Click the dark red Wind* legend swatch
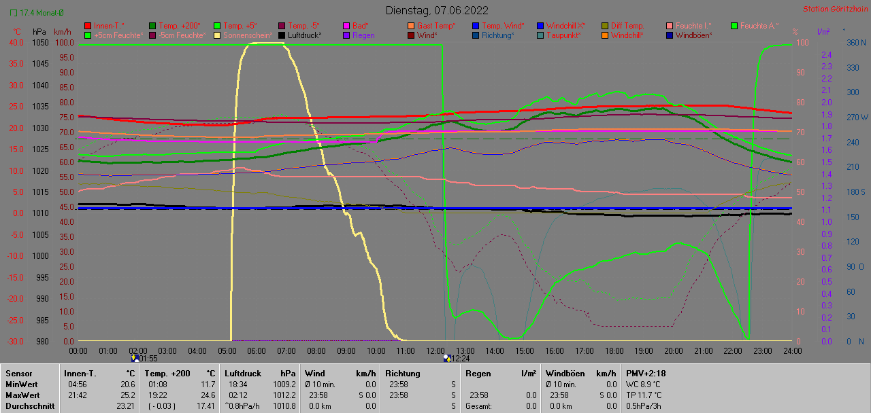The image size is (871, 413). pyautogui.click(x=411, y=35)
